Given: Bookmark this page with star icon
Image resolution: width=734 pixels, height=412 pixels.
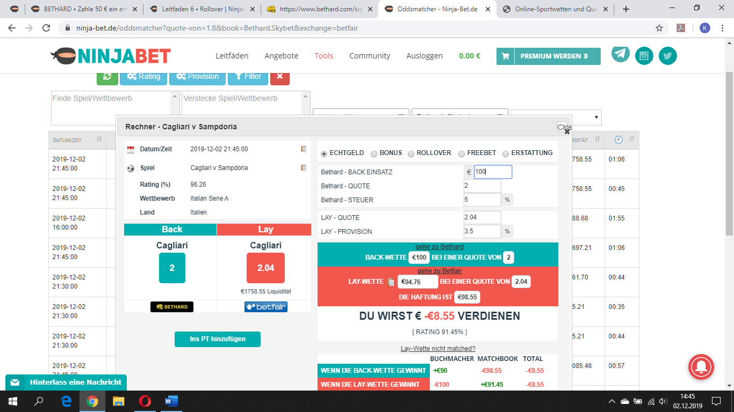Looking at the screenshot, I should pos(659,28).
